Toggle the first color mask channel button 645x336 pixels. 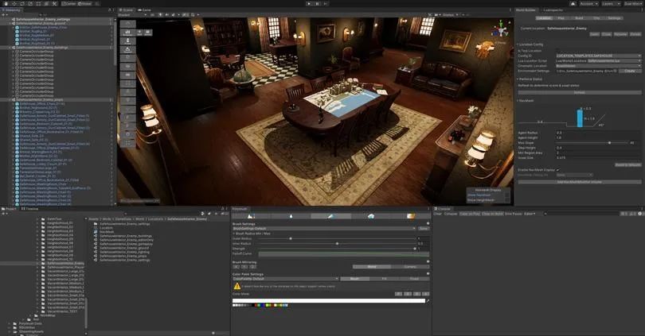(399, 294)
